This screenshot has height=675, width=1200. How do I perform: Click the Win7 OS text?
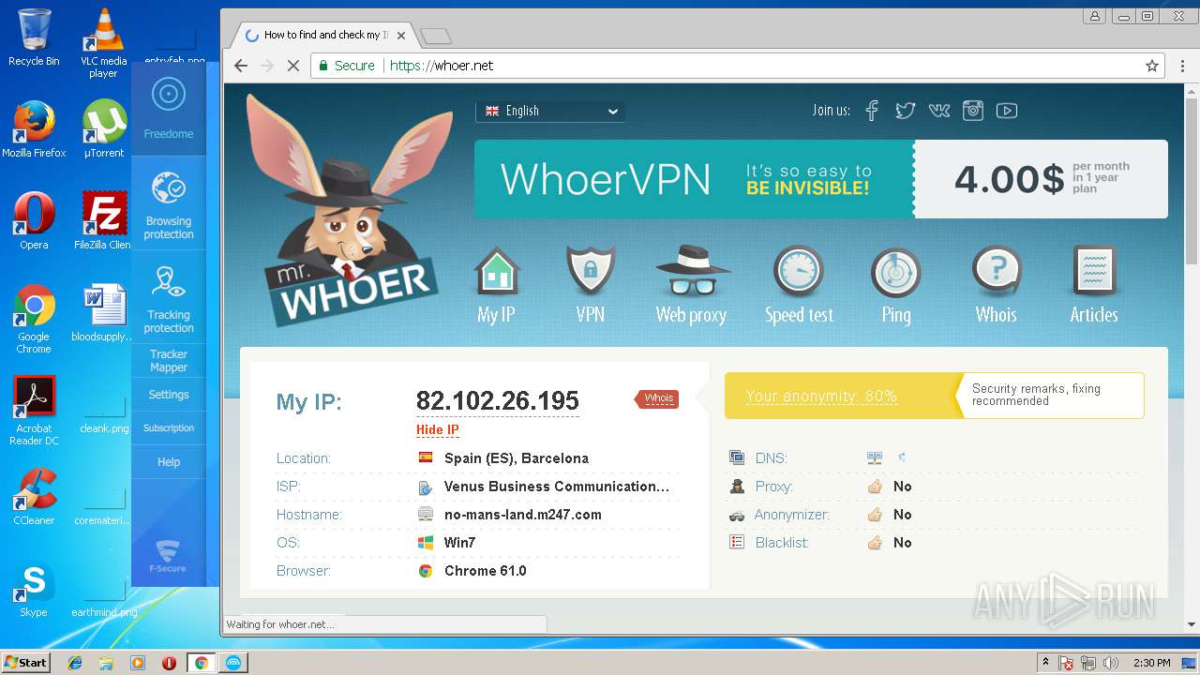[459, 543]
